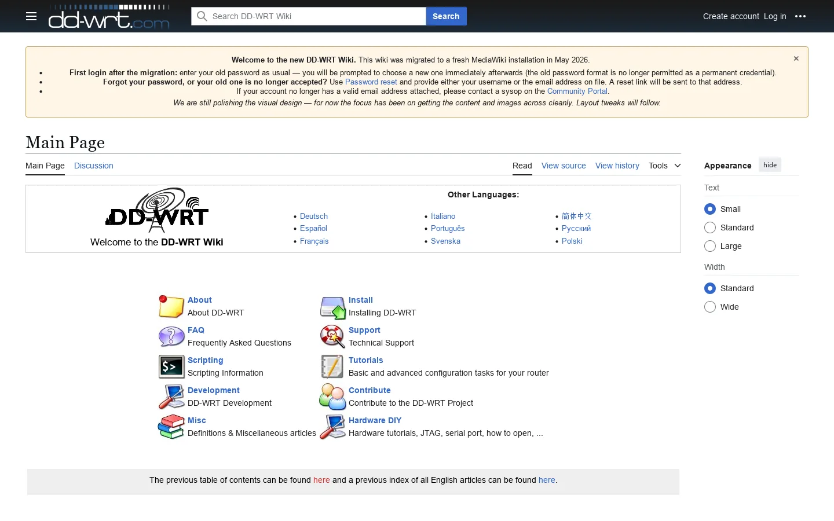Click the Hardware DIY icon

coord(332,427)
